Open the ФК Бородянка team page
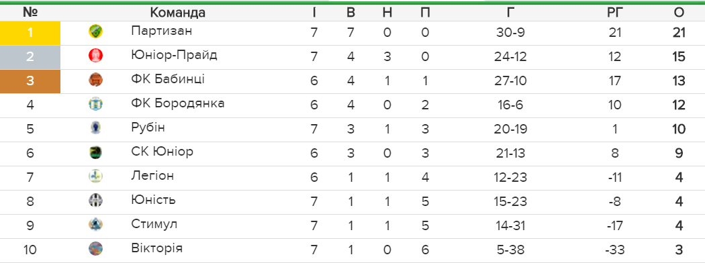Viewport: 705px width, 263px height. [x=178, y=103]
